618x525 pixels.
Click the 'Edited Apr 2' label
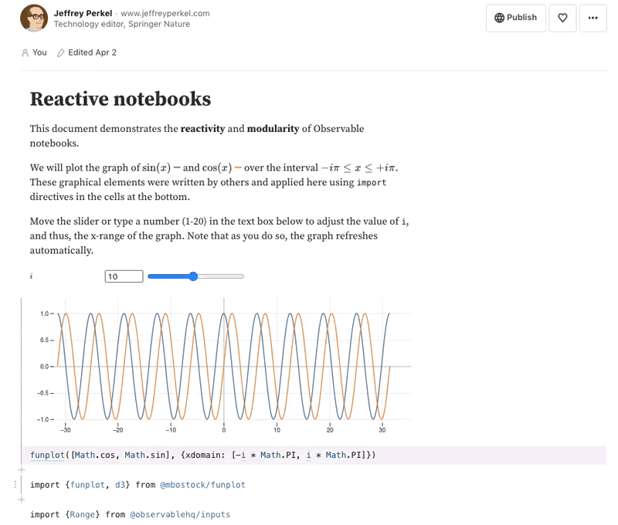click(92, 52)
